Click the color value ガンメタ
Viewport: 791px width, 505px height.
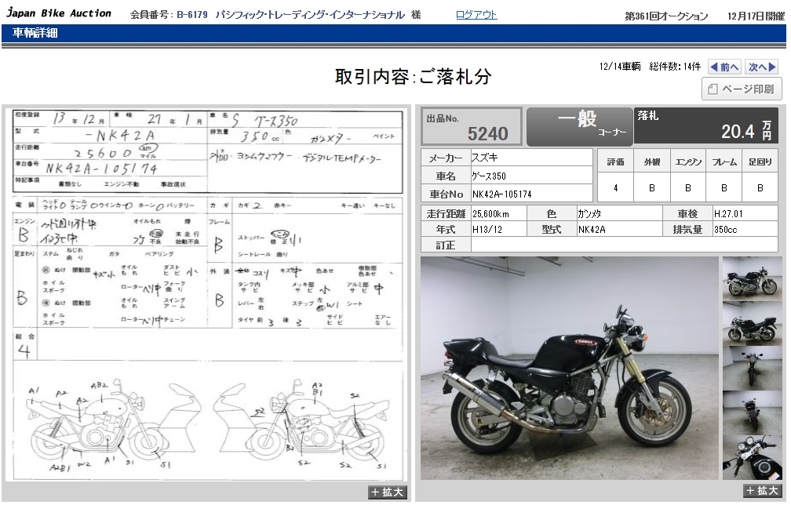(589, 214)
